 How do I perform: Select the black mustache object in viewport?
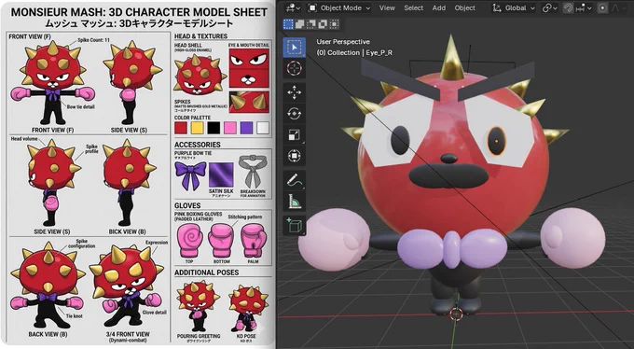coord(448,176)
